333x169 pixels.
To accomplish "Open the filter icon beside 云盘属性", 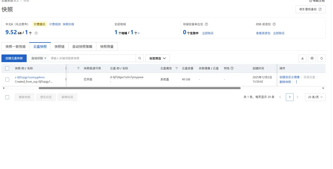I will [x=176, y=68].
